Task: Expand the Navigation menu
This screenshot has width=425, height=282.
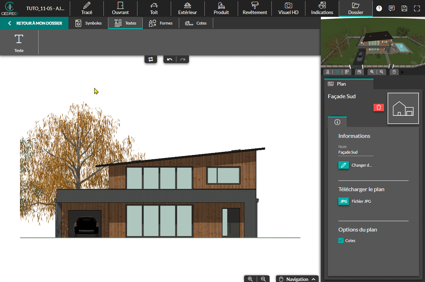Action: [x=297, y=279]
